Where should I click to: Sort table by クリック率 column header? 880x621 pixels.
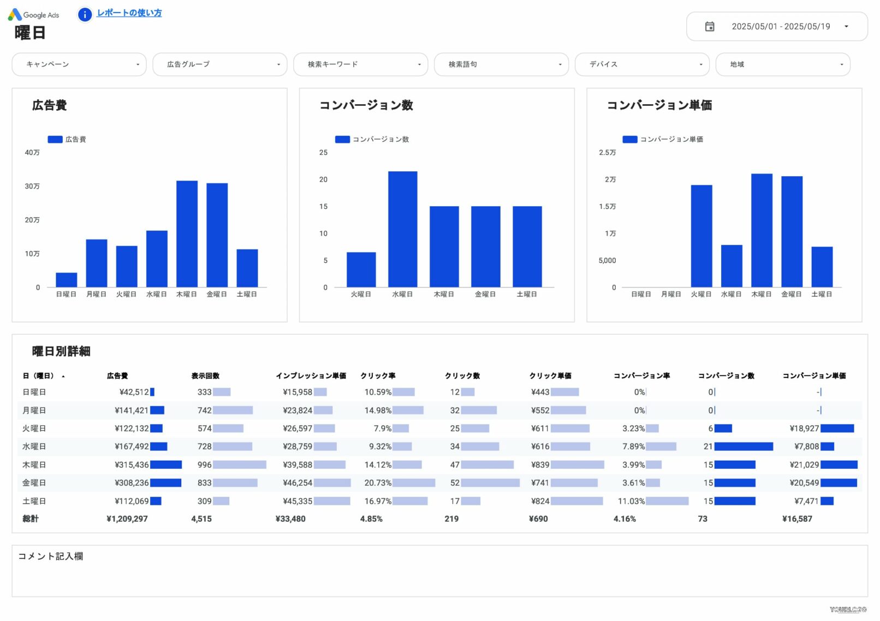[x=378, y=376]
